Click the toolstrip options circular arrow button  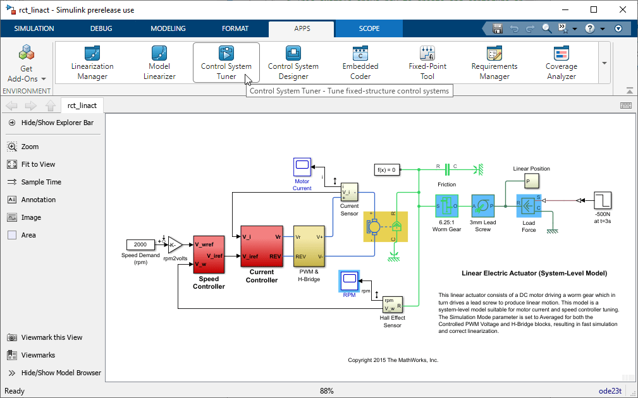(x=618, y=28)
